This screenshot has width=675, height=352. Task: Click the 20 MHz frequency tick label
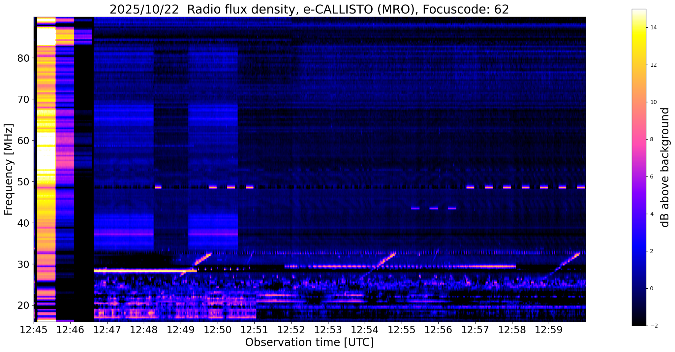23,305
